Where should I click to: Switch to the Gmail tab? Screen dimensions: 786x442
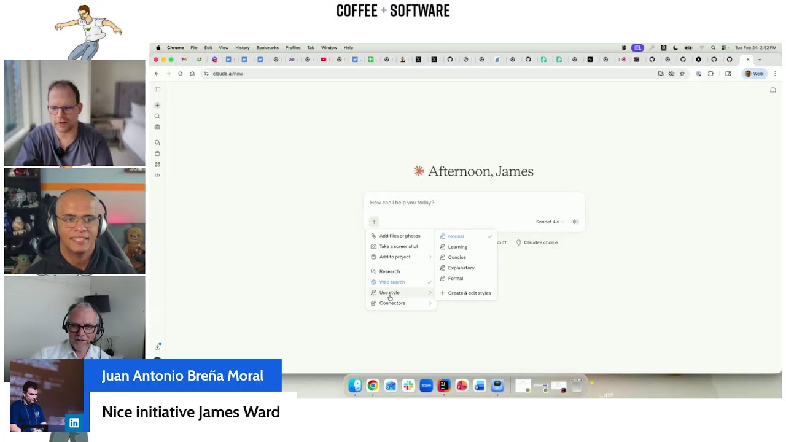(x=184, y=60)
